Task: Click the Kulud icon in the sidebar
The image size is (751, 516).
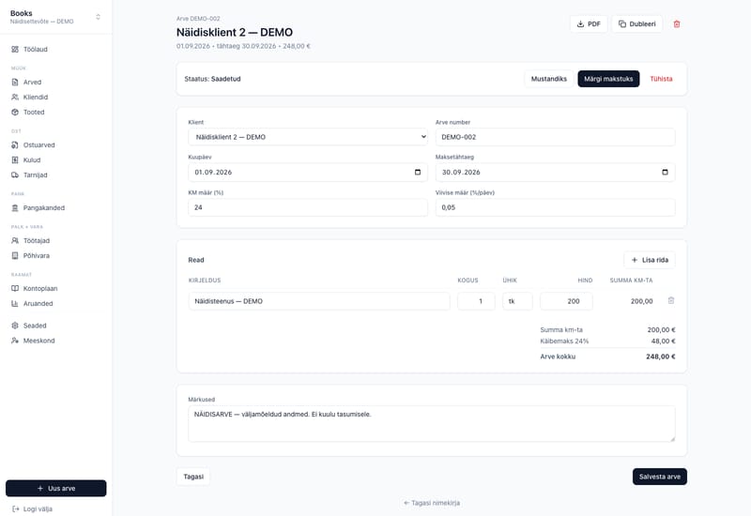Action: [15, 159]
